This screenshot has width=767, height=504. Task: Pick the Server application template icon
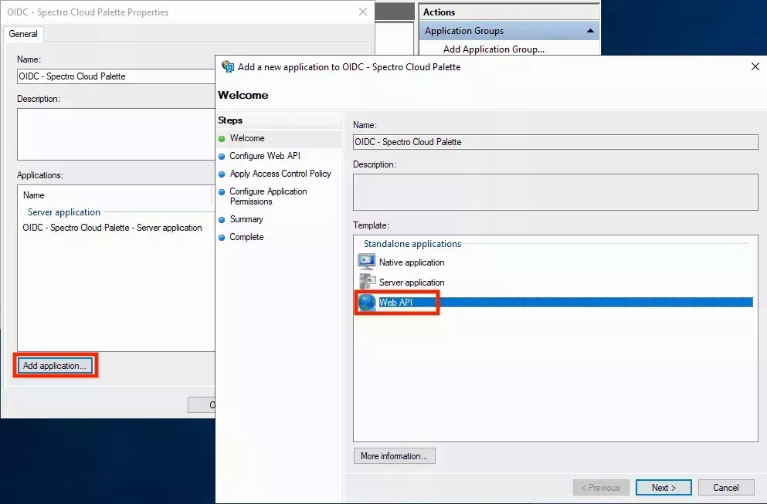tap(365, 282)
